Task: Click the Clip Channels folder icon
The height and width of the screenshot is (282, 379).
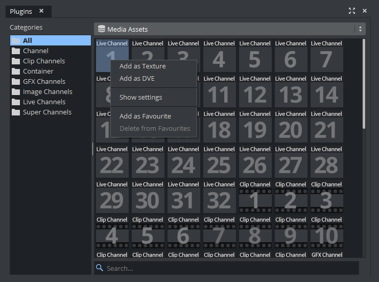Action: click(16, 61)
